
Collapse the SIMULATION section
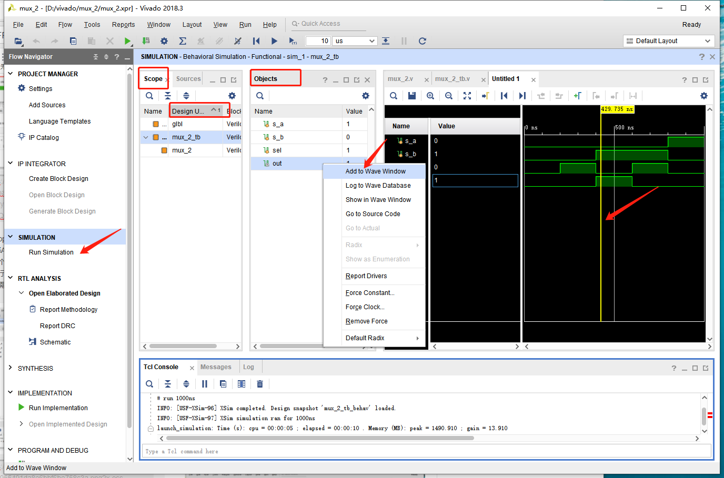[x=10, y=237]
